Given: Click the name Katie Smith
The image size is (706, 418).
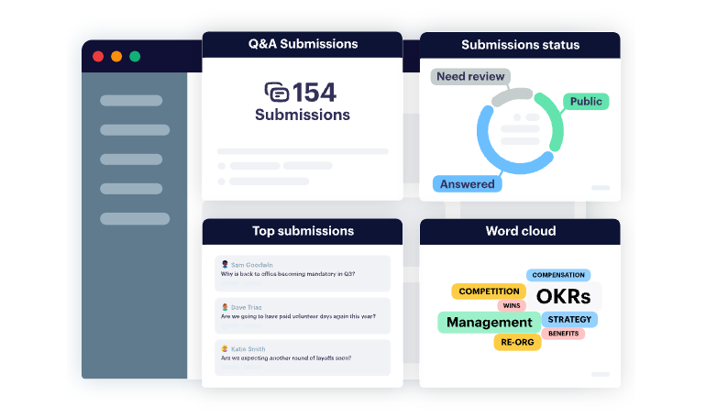Looking at the screenshot, I should click(248, 349).
